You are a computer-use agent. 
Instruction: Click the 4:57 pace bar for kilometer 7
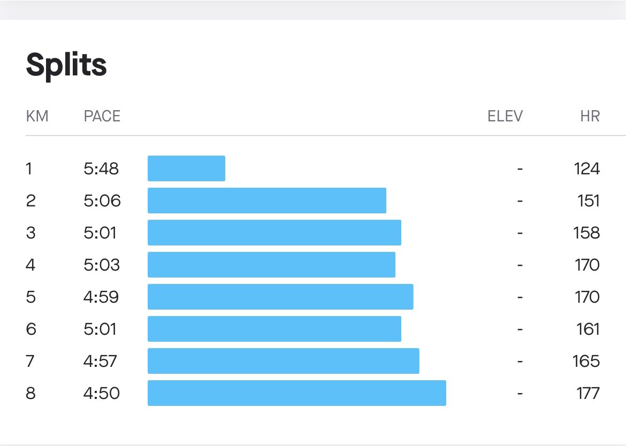pos(283,361)
